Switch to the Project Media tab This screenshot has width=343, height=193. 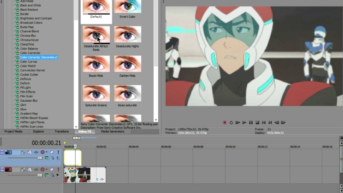tap(13, 131)
